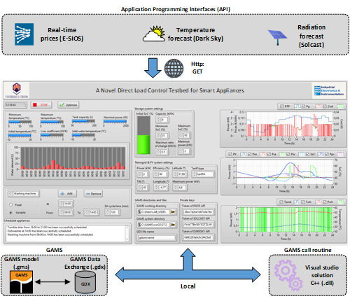The height and width of the screenshot is (301, 350).
Task: Toggle the Cost plot visibility checkbox
Action: 325,106
